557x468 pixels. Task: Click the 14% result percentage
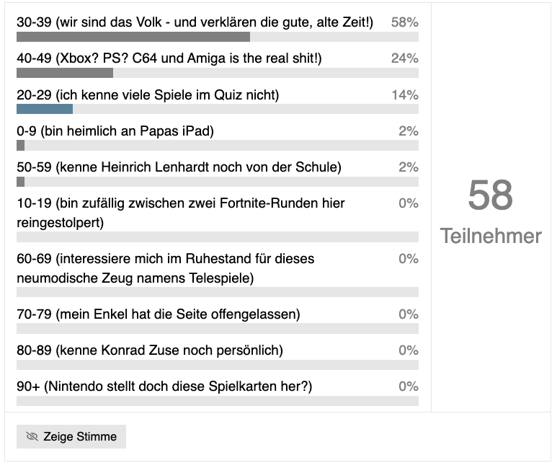pos(404,95)
